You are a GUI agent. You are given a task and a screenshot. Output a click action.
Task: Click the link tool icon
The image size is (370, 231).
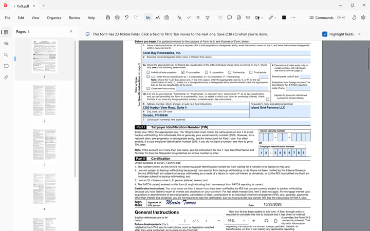point(248,17)
